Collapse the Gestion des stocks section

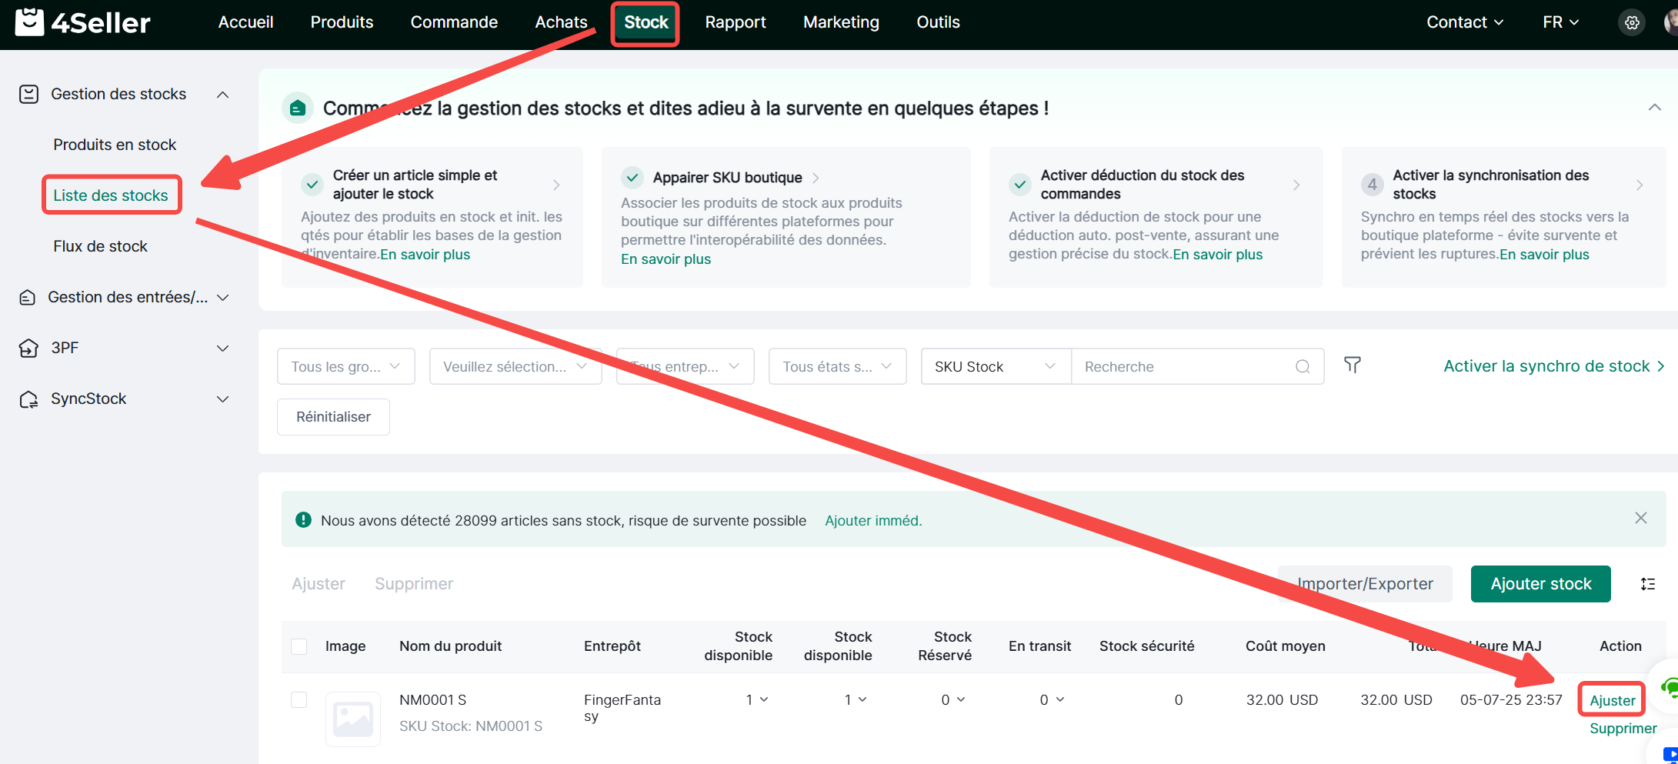tap(222, 95)
